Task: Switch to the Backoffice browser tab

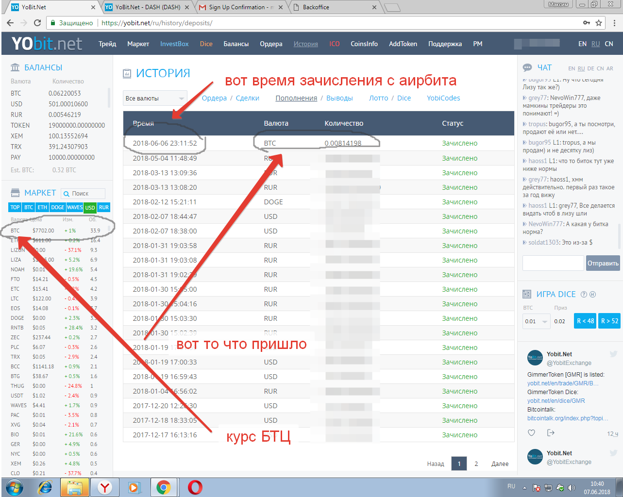Action: click(x=335, y=7)
